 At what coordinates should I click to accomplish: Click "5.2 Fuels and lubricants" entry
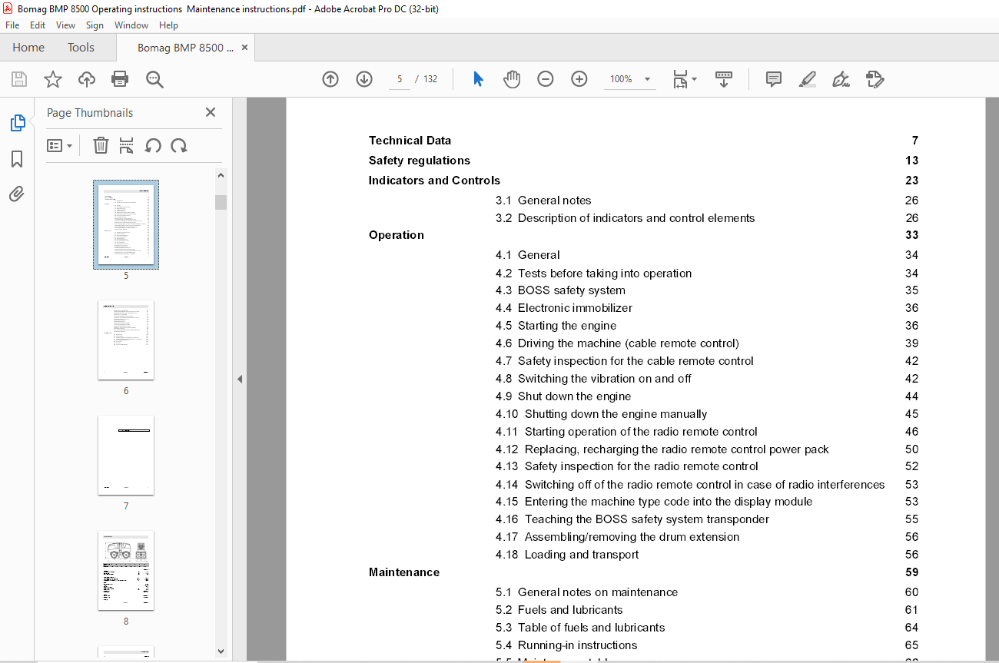click(x=559, y=610)
